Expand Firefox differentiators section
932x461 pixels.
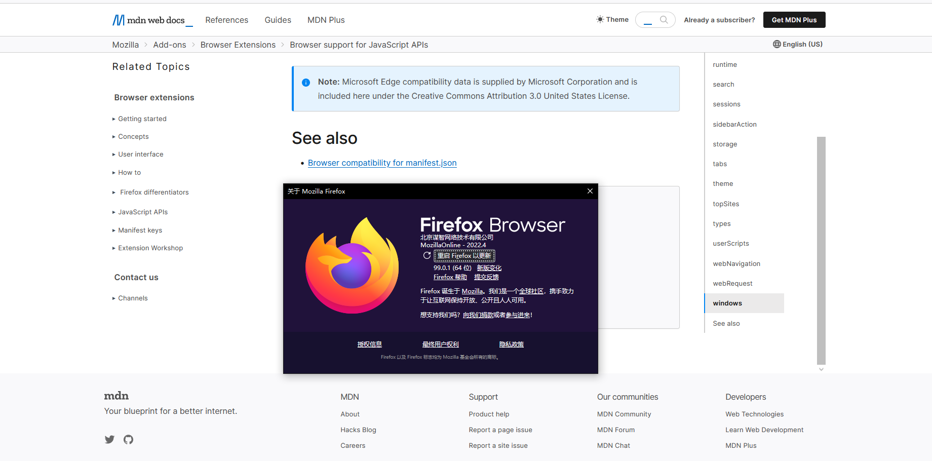pyautogui.click(x=150, y=193)
